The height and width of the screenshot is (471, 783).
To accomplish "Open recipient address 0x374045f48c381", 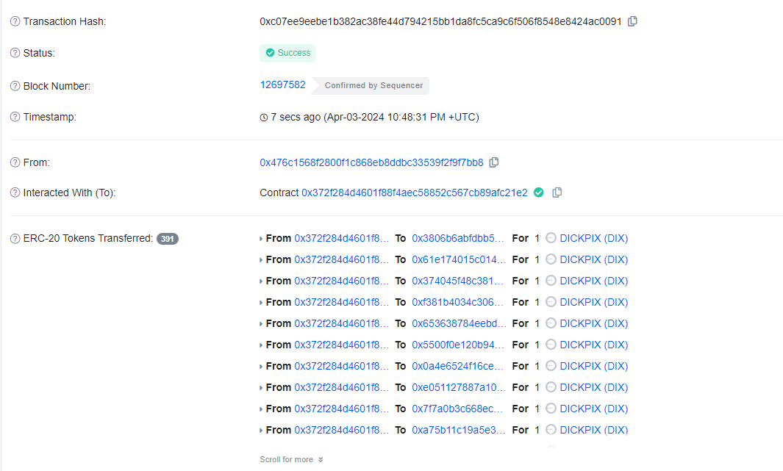I will (x=458, y=281).
